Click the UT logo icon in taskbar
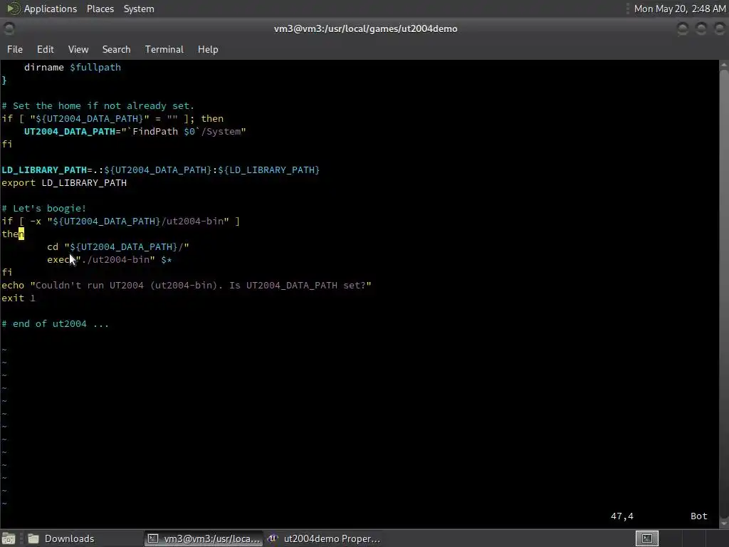The width and height of the screenshot is (729, 547). coord(273,538)
